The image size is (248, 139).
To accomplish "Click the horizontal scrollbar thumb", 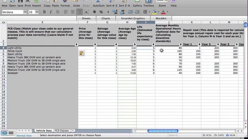I will coord(163,131).
